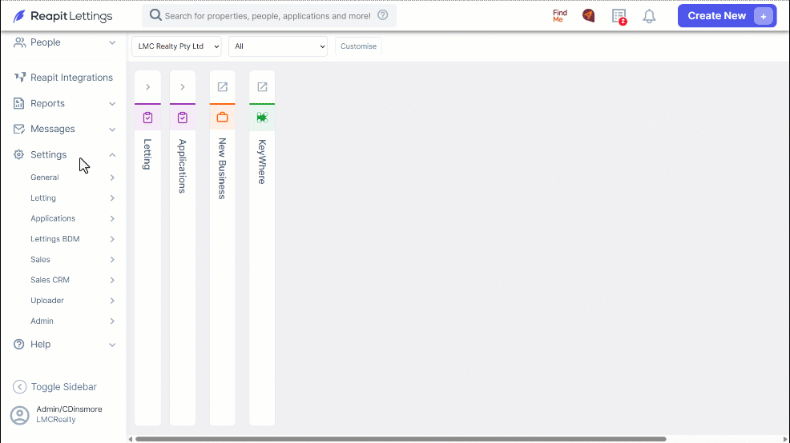Open the All filter dropdown
The width and height of the screenshot is (790, 443).
(277, 46)
